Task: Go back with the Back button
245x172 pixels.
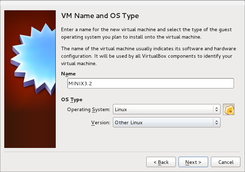Action: coord(161,162)
